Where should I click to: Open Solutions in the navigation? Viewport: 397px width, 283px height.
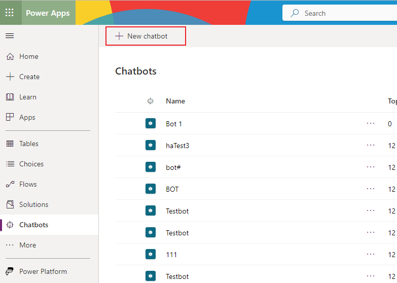click(49, 204)
